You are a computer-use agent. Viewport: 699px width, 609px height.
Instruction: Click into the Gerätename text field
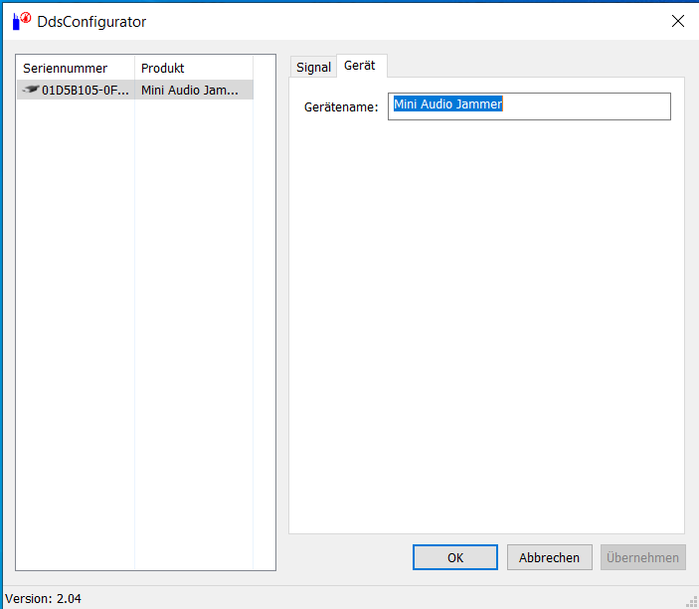577,105
